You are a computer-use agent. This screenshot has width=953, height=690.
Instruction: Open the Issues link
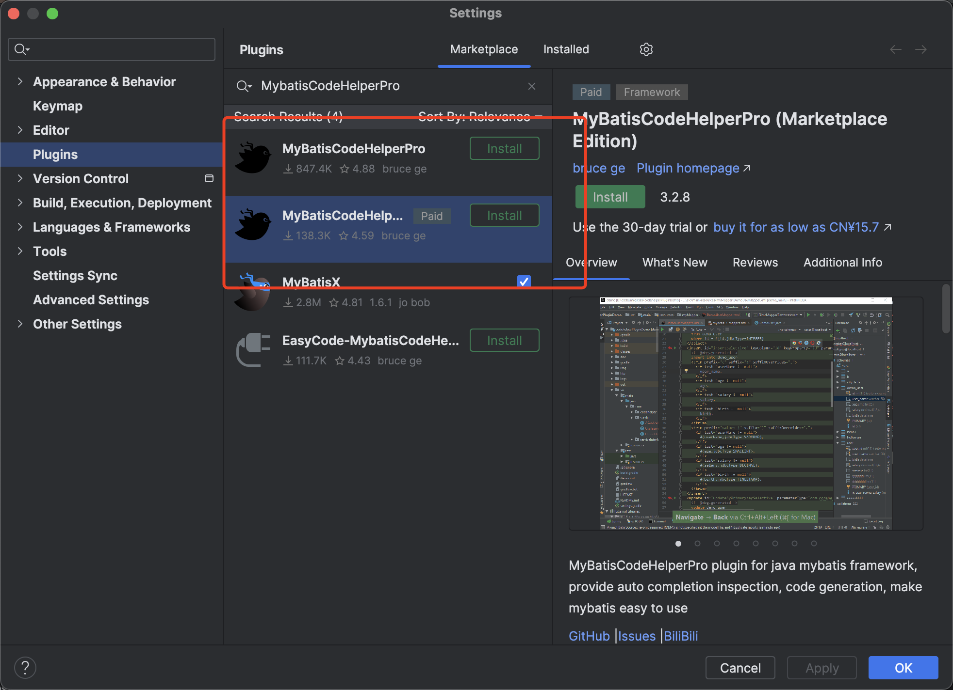tap(637, 636)
